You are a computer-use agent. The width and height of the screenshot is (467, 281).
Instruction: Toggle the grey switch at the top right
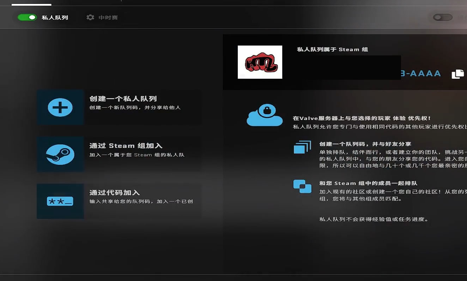443,17
